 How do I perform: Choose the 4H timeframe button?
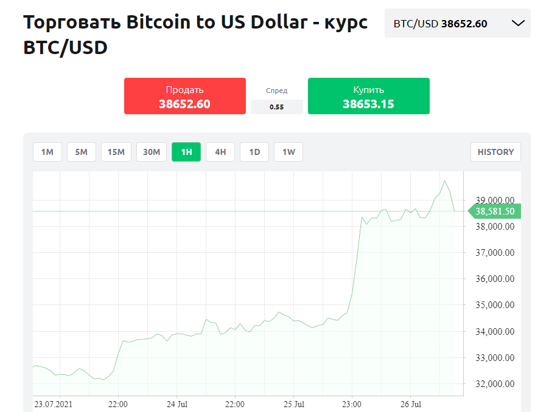[x=220, y=152]
